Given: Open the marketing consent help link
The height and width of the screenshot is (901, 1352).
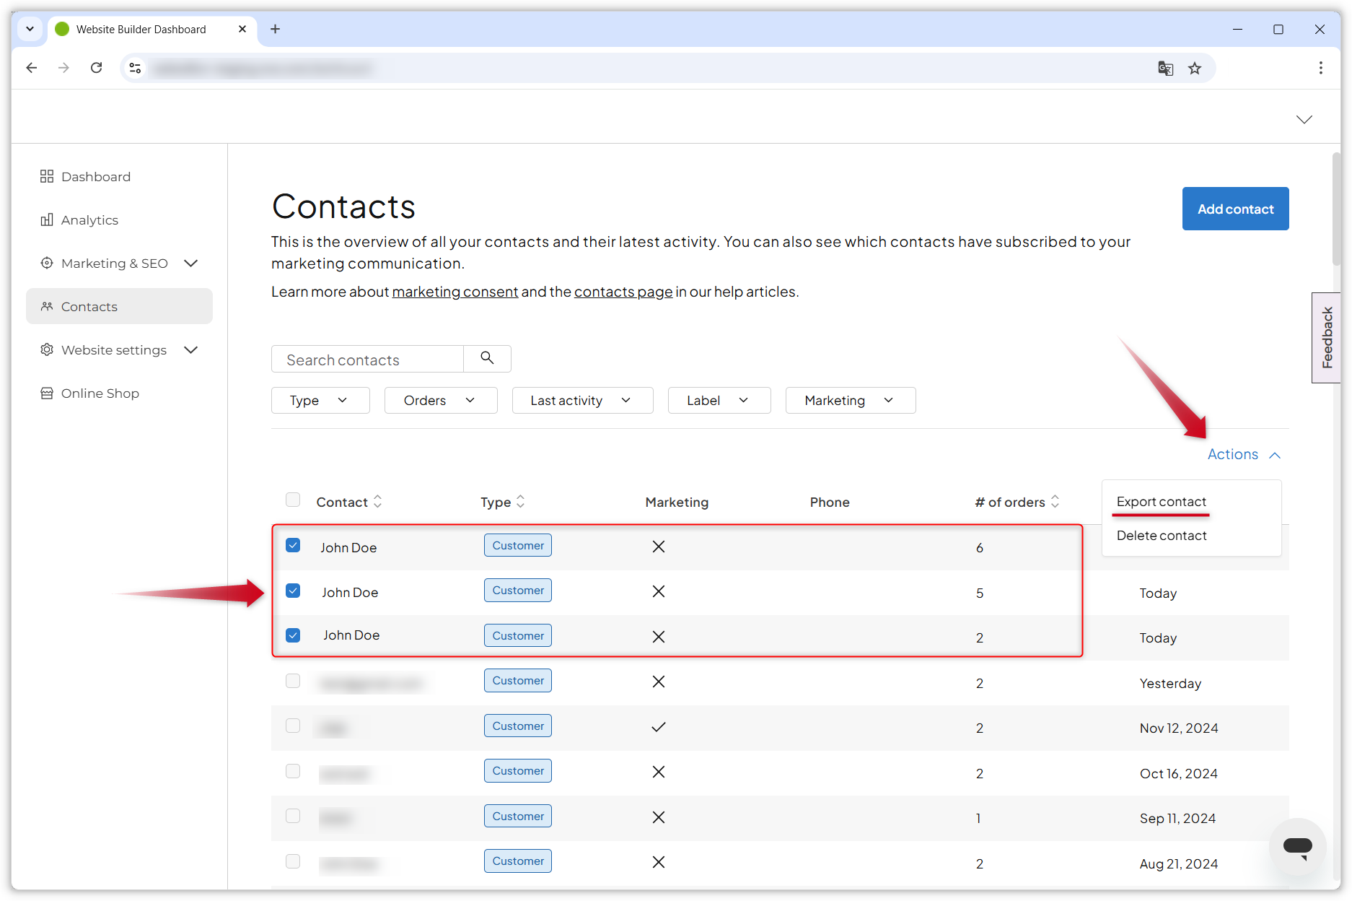Looking at the screenshot, I should tap(455, 292).
